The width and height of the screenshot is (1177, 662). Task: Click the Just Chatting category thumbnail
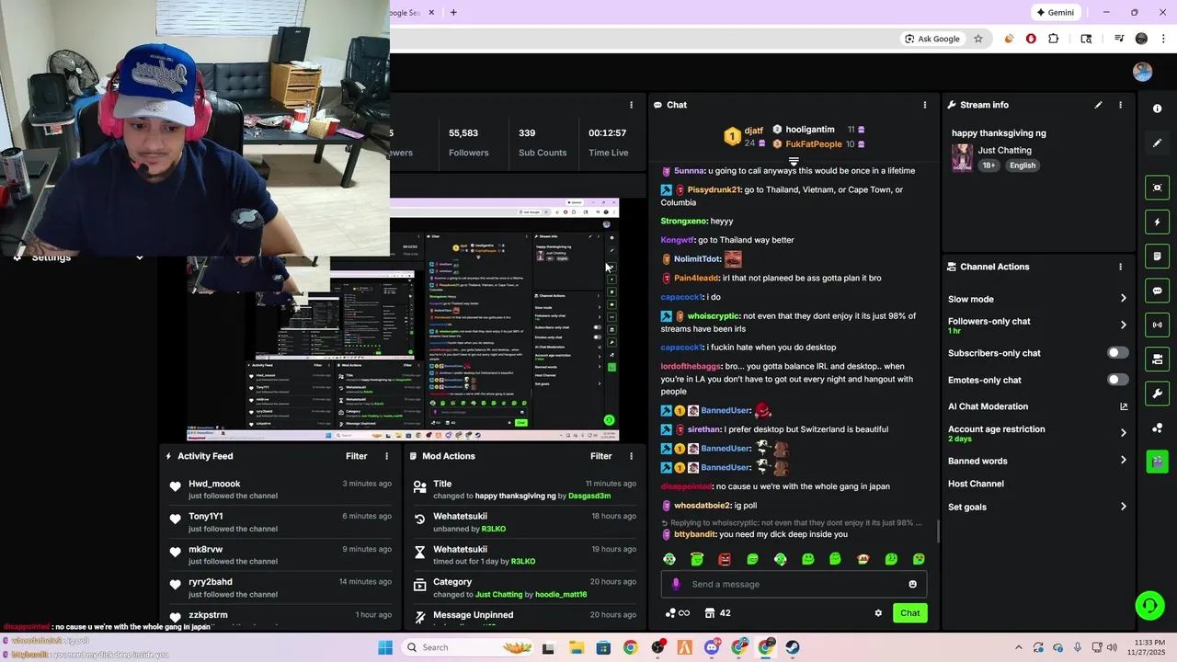(x=962, y=157)
